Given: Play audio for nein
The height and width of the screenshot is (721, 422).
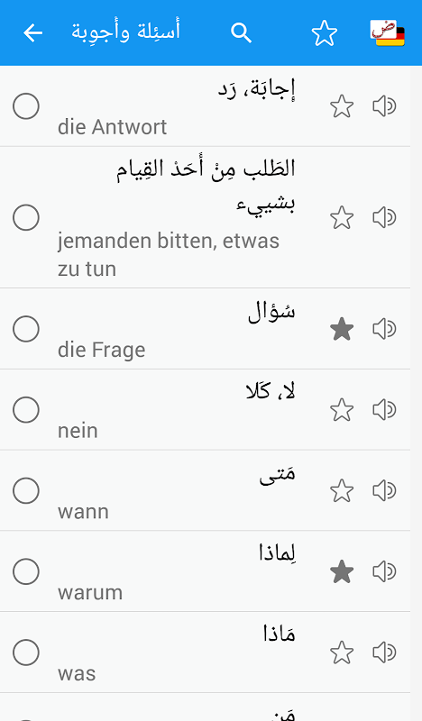Looking at the screenshot, I should click(384, 410).
